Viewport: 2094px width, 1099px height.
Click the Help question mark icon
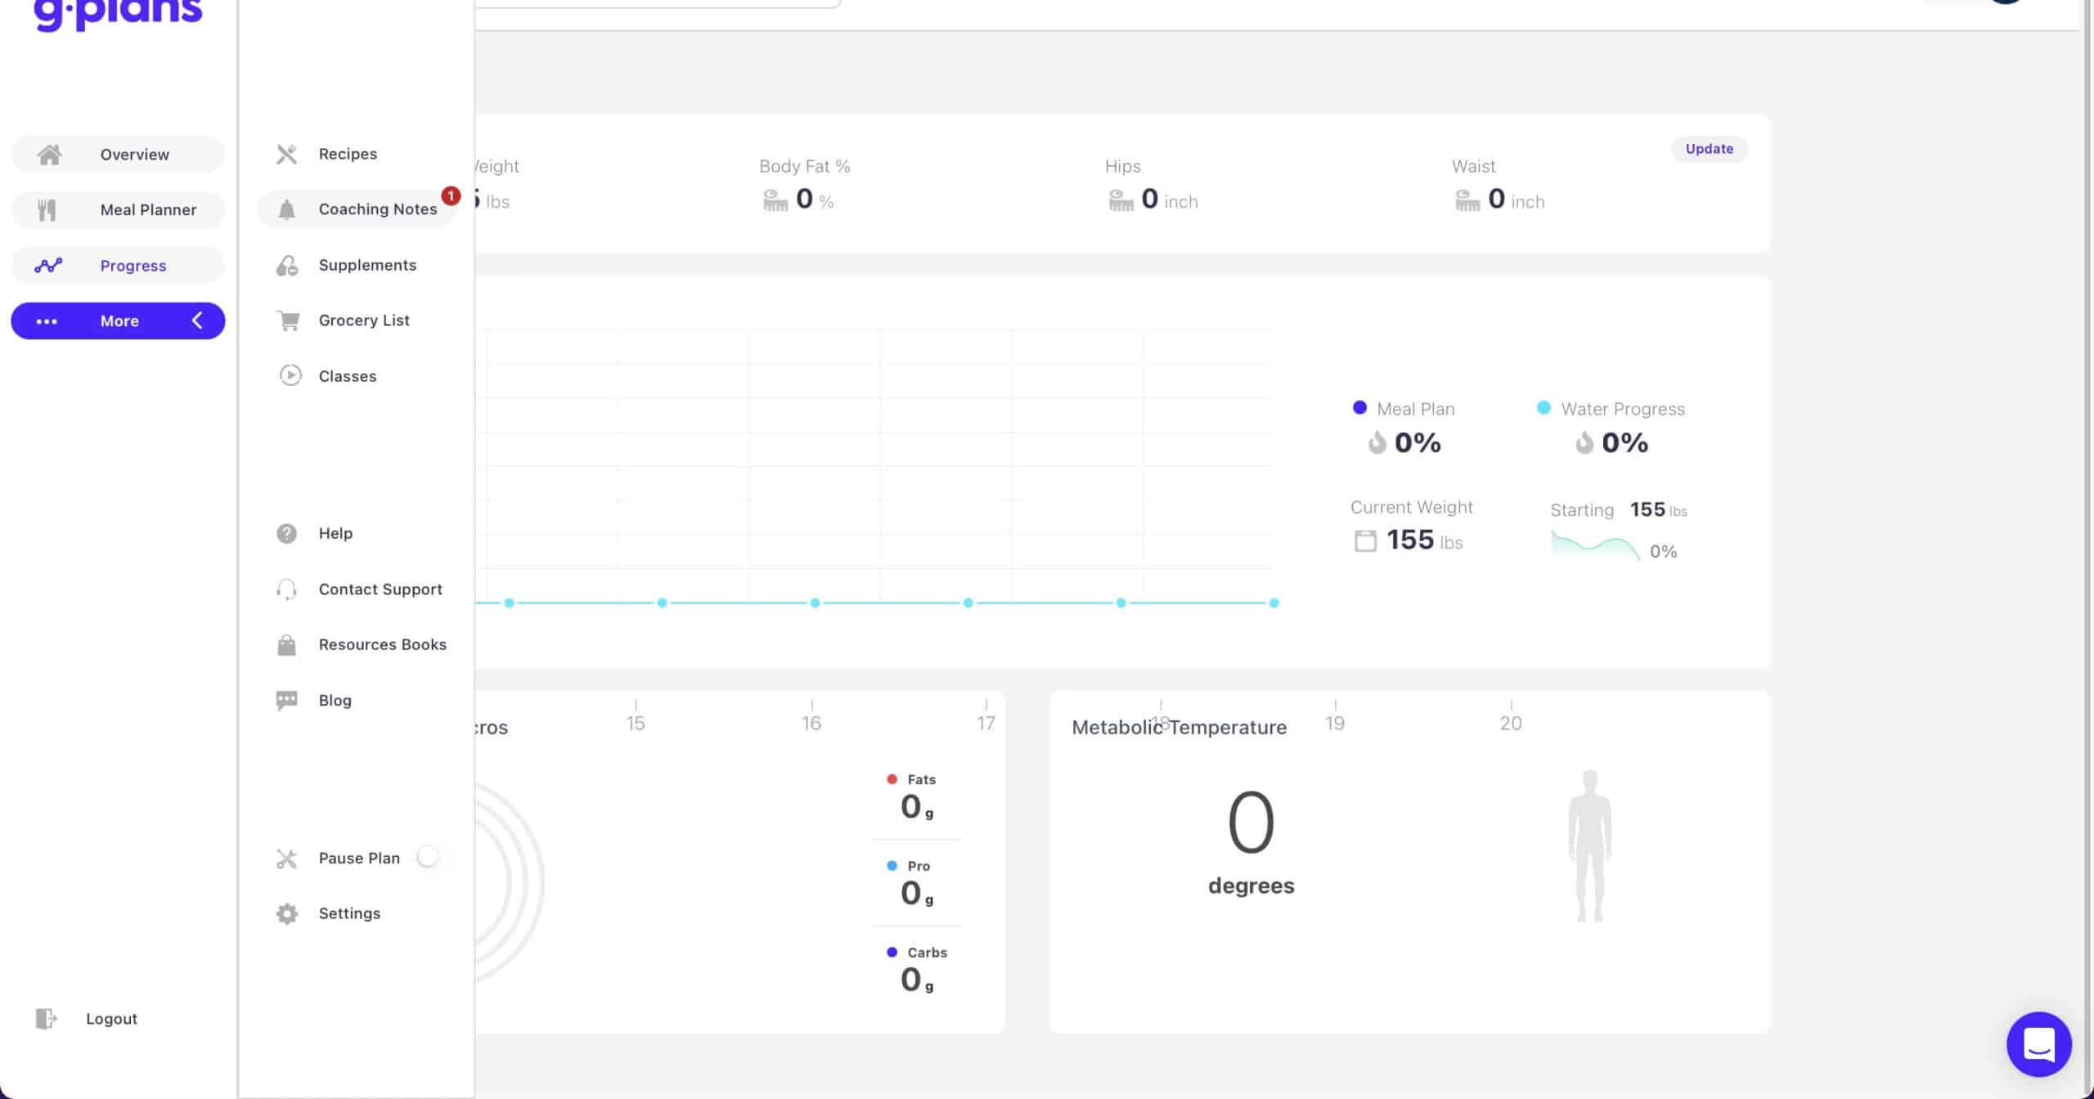pyautogui.click(x=286, y=533)
